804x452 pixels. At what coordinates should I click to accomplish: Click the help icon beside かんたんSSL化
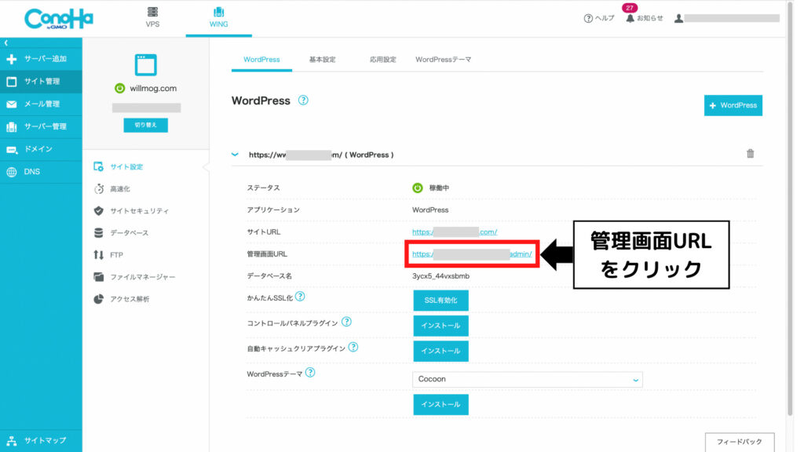[x=300, y=297]
